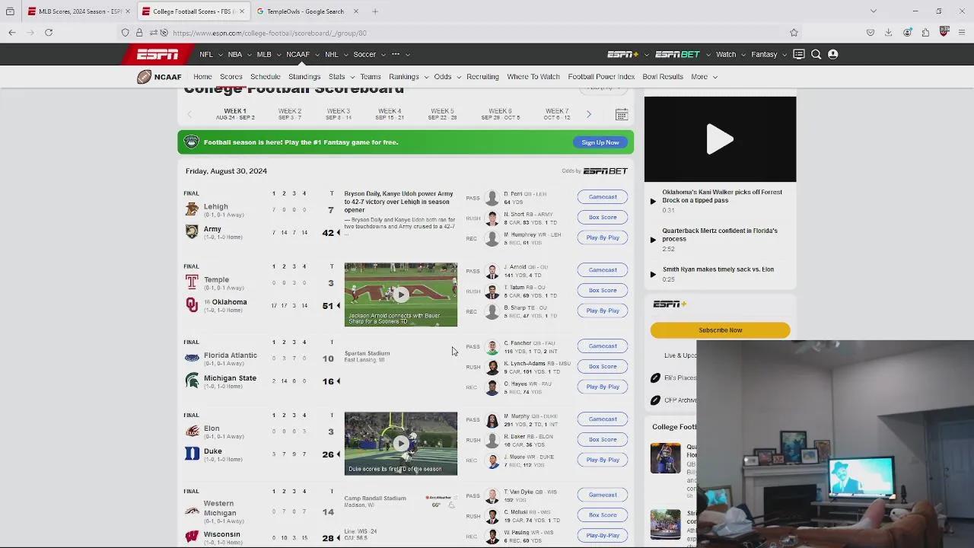The image size is (974, 548).
Task: Open the scoreboard calendar picker
Action: (622, 114)
